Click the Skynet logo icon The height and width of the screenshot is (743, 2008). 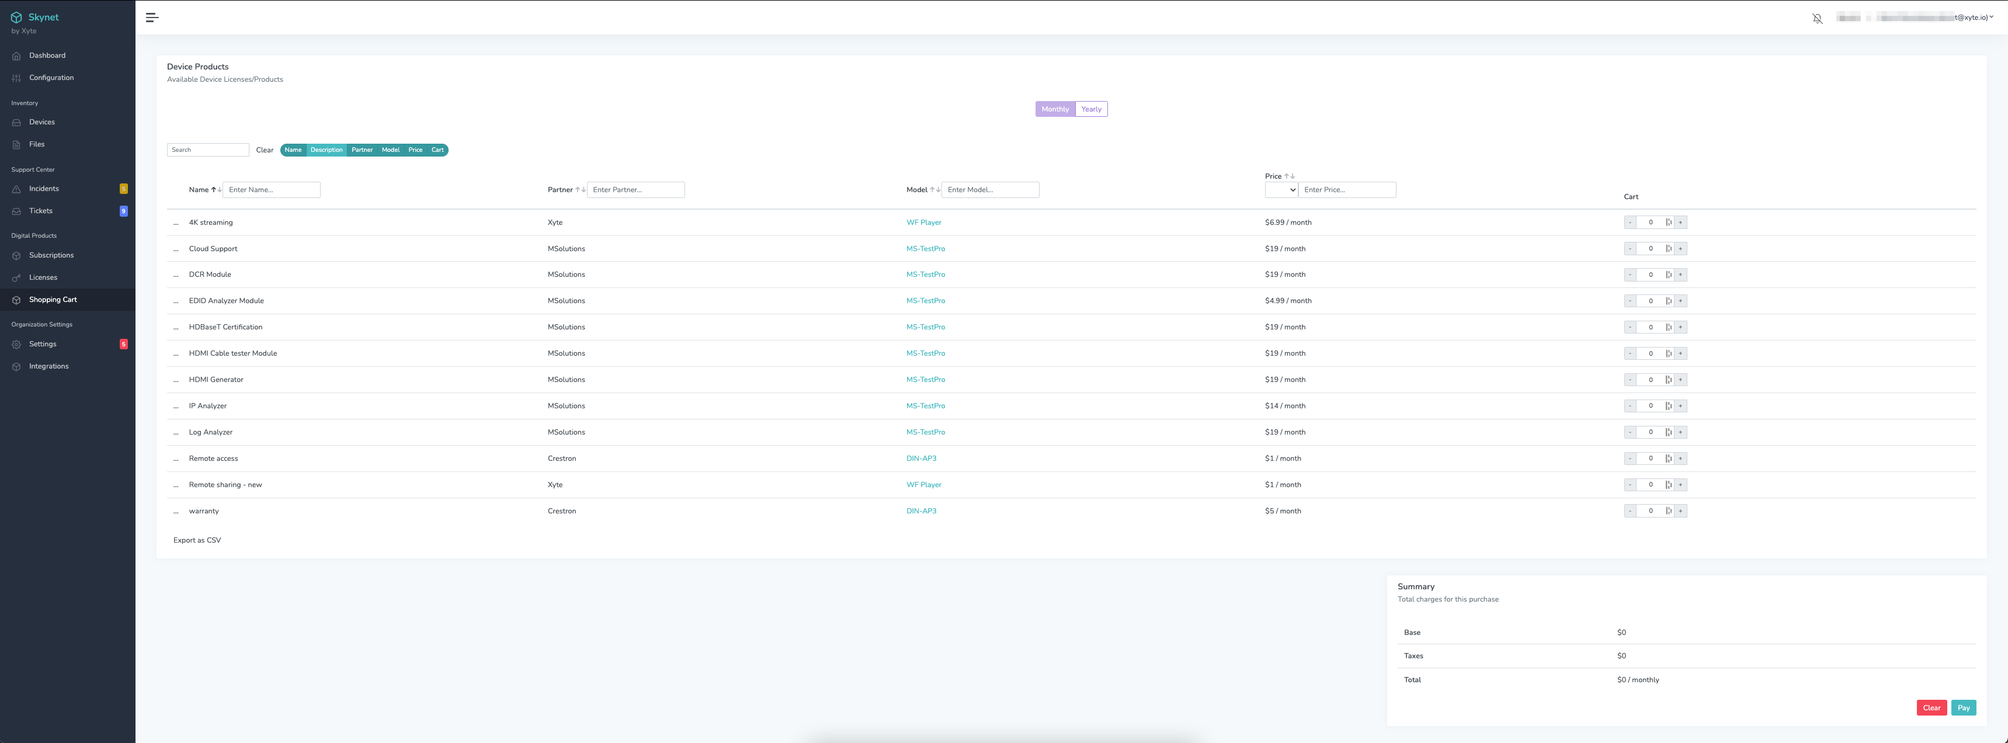16,17
